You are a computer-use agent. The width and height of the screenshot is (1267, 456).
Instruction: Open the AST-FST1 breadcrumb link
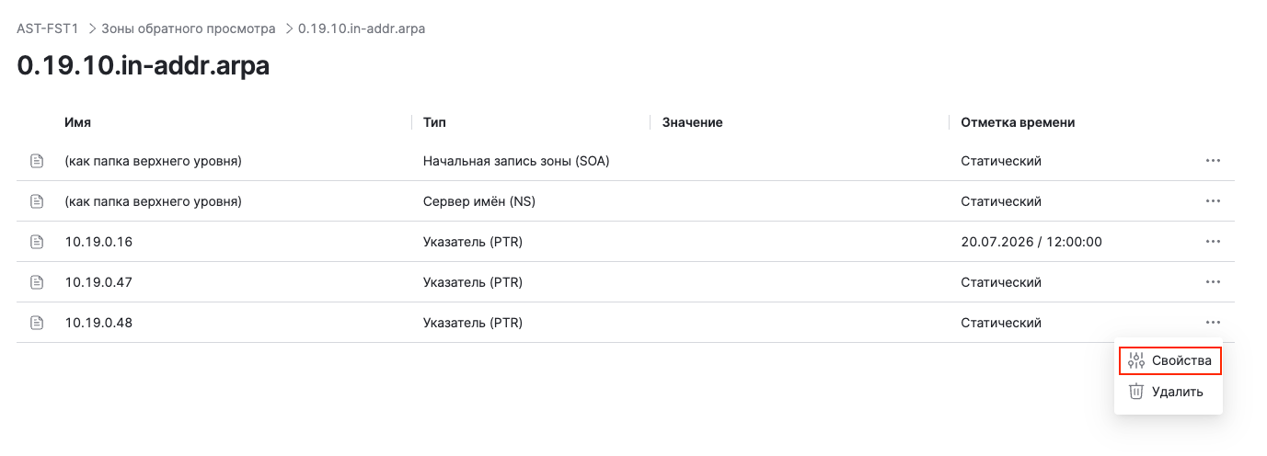(48, 28)
